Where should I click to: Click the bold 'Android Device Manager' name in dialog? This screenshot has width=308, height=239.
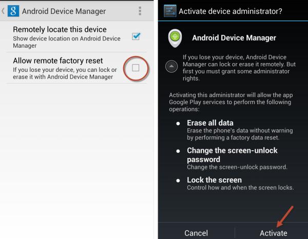pos(234,37)
